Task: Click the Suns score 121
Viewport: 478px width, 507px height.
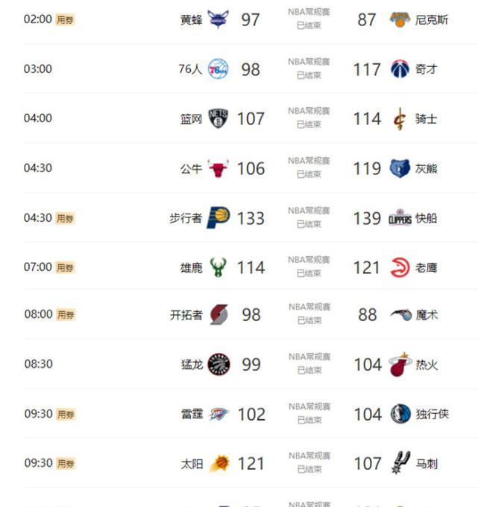Action: pyautogui.click(x=251, y=464)
